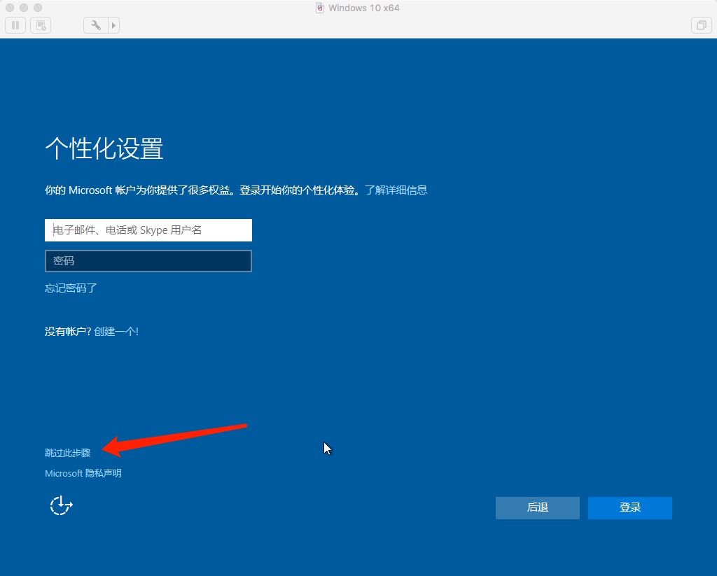717x576 pixels.
Task: Open the 了解详细信息 link
Action: pyautogui.click(x=396, y=190)
